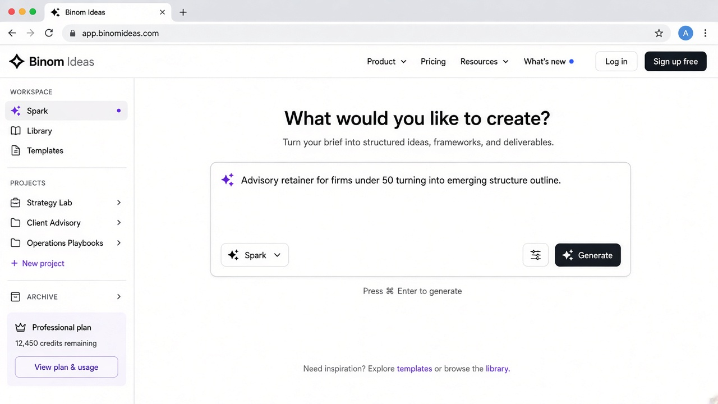
Task: Expand the Resources menu
Action: [x=485, y=62]
